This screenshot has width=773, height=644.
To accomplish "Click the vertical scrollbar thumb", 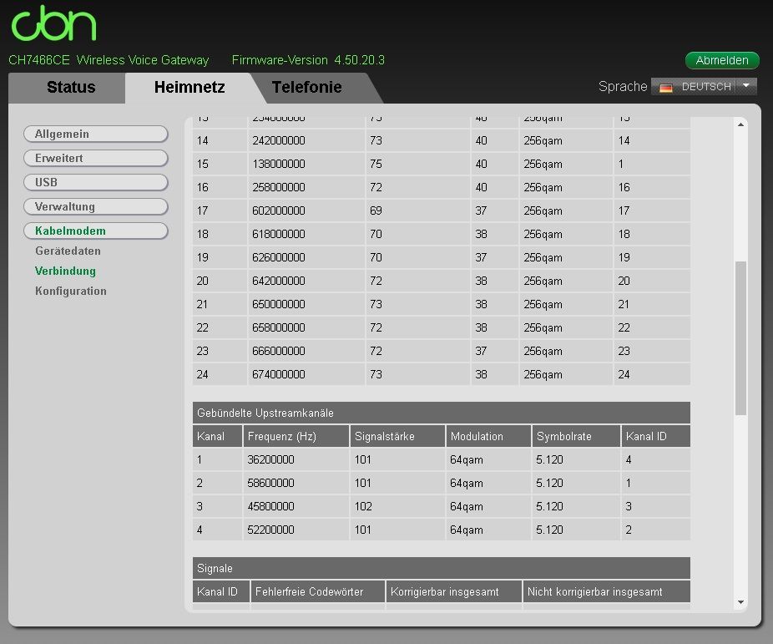I will (740, 337).
